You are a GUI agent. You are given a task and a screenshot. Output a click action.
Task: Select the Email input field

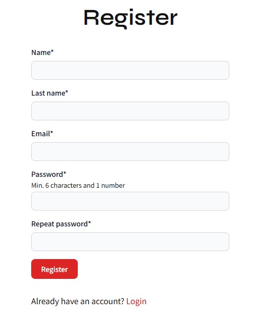[x=130, y=152]
